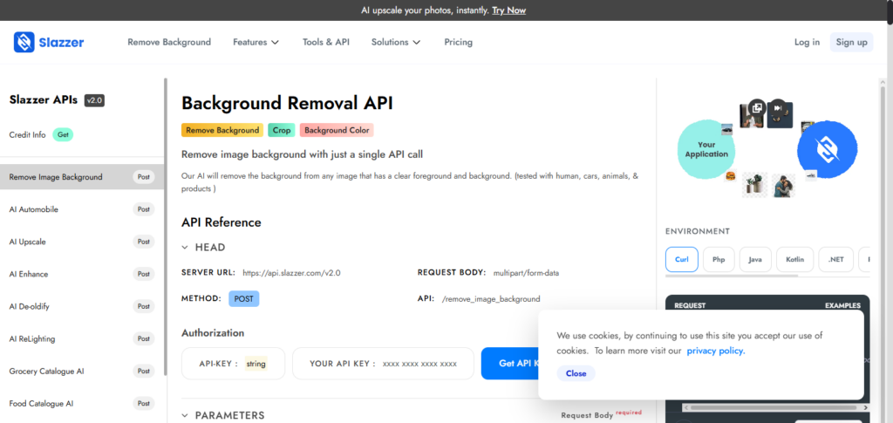Click the Credit Info label

pos(27,135)
